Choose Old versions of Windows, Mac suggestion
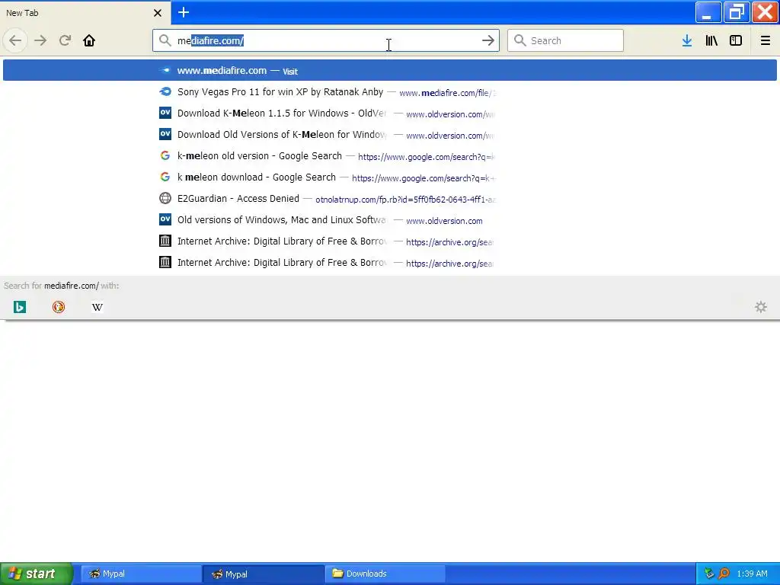 pos(389,220)
